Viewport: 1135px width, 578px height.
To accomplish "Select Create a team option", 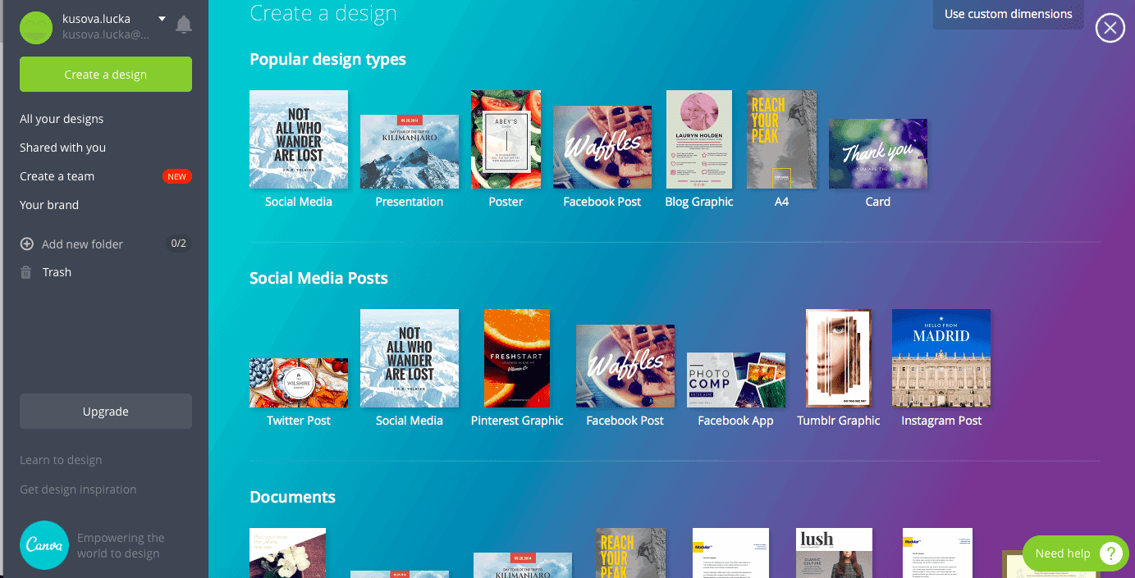I will (57, 176).
